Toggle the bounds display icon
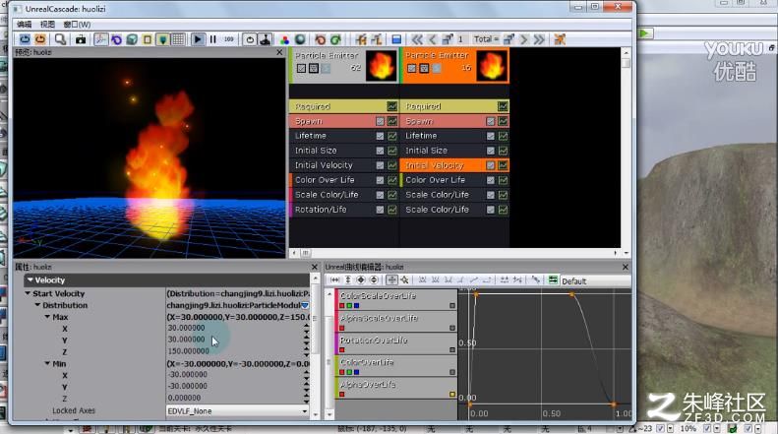778x434 pixels. click(x=148, y=39)
